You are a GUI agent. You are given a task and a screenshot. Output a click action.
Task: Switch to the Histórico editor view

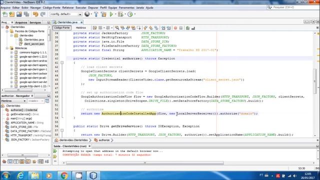81,28
